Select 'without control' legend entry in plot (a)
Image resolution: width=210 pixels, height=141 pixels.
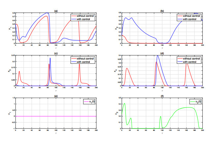86,15
